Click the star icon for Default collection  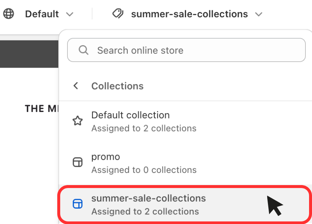[x=77, y=121]
